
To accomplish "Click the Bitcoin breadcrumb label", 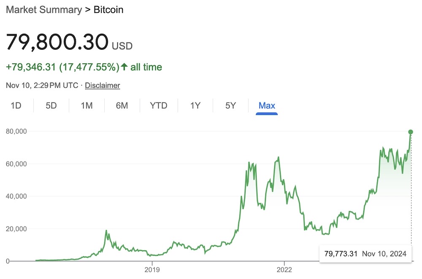I will (x=108, y=9).
